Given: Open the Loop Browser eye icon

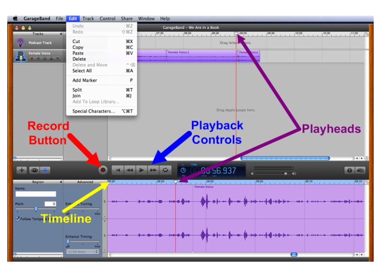Looking at the screenshot, I should pos(35,170).
